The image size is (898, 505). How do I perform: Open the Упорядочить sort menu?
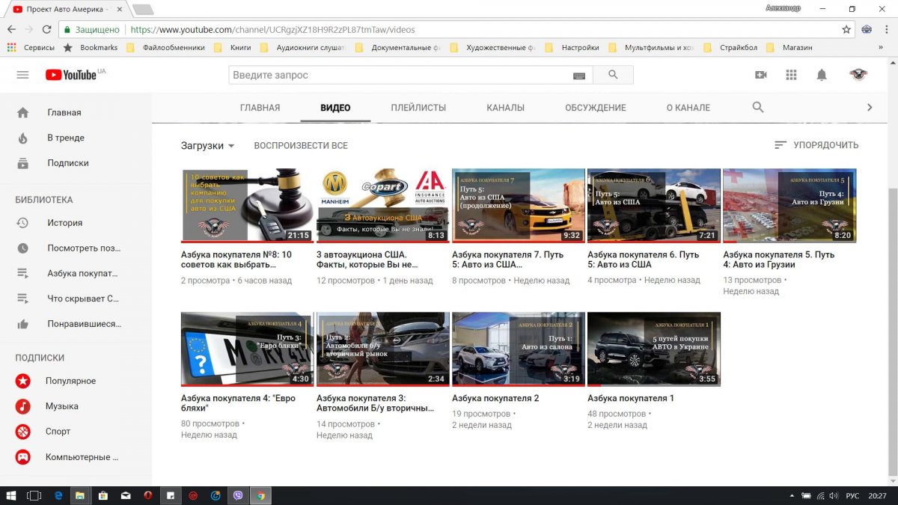pyautogui.click(x=816, y=145)
